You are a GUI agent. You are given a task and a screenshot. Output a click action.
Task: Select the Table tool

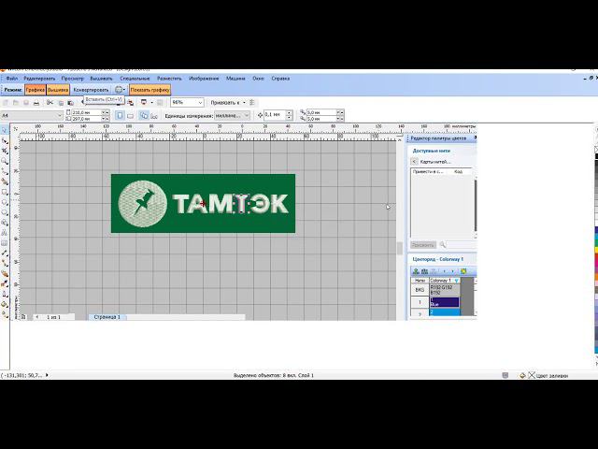click(5, 243)
